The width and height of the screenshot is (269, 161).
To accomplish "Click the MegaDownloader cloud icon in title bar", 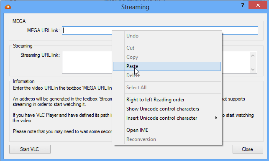I will pos(8,7).
